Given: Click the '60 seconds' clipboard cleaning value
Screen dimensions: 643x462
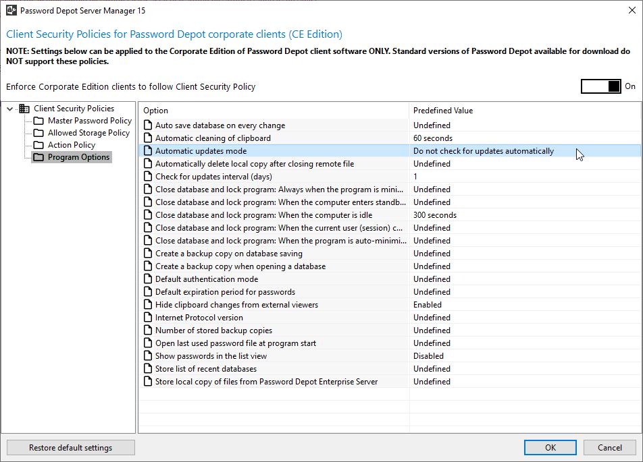Looking at the screenshot, I should tap(433, 138).
